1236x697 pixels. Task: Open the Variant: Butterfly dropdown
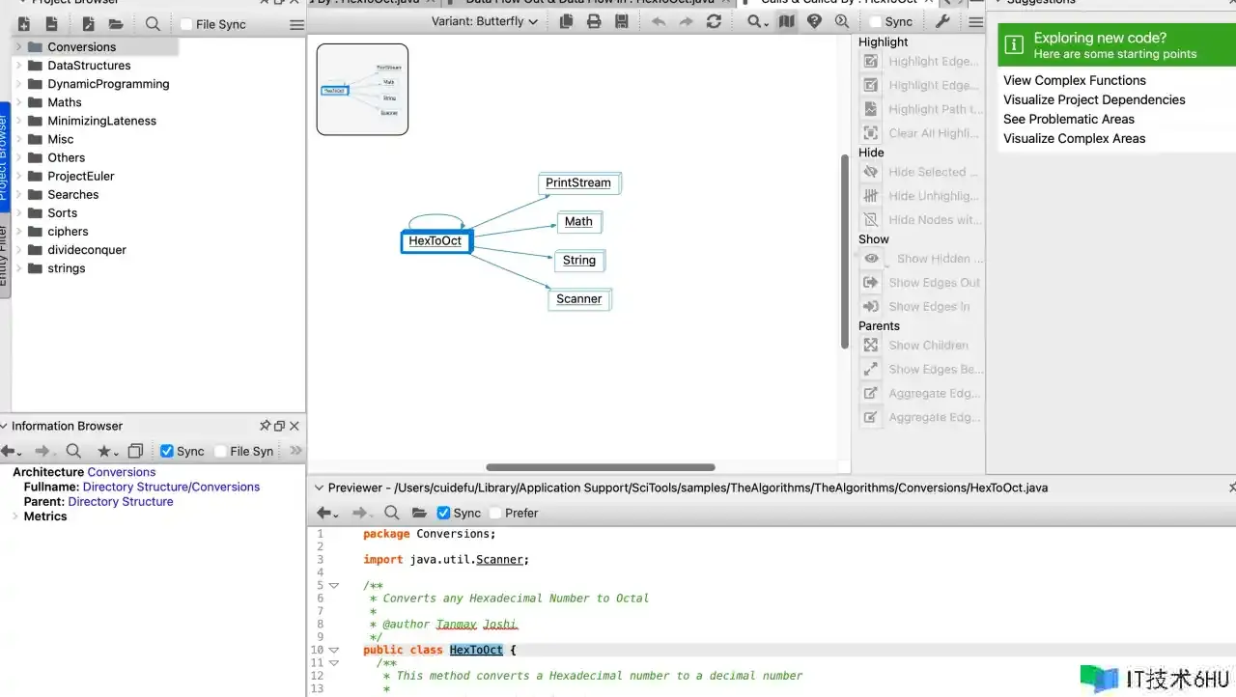pos(484,21)
